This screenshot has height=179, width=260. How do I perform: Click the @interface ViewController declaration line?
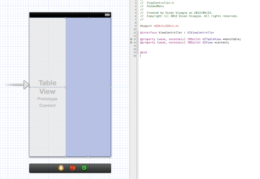pos(177,32)
